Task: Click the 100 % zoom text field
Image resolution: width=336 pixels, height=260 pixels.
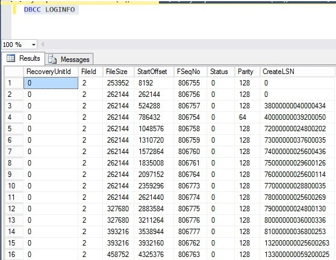Action: coord(16,45)
